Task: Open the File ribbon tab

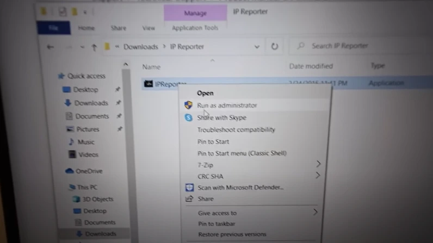Action: coord(53,28)
